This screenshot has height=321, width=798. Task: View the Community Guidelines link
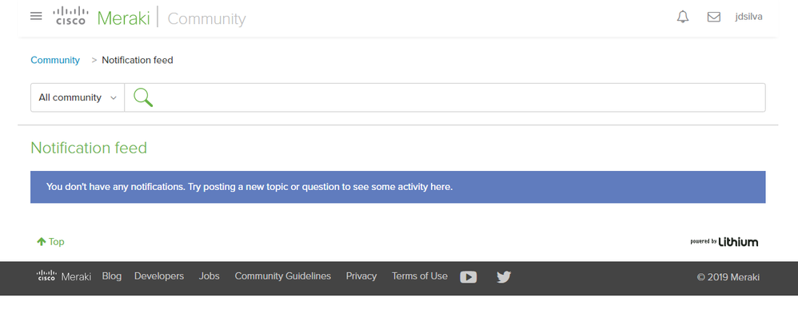282,276
